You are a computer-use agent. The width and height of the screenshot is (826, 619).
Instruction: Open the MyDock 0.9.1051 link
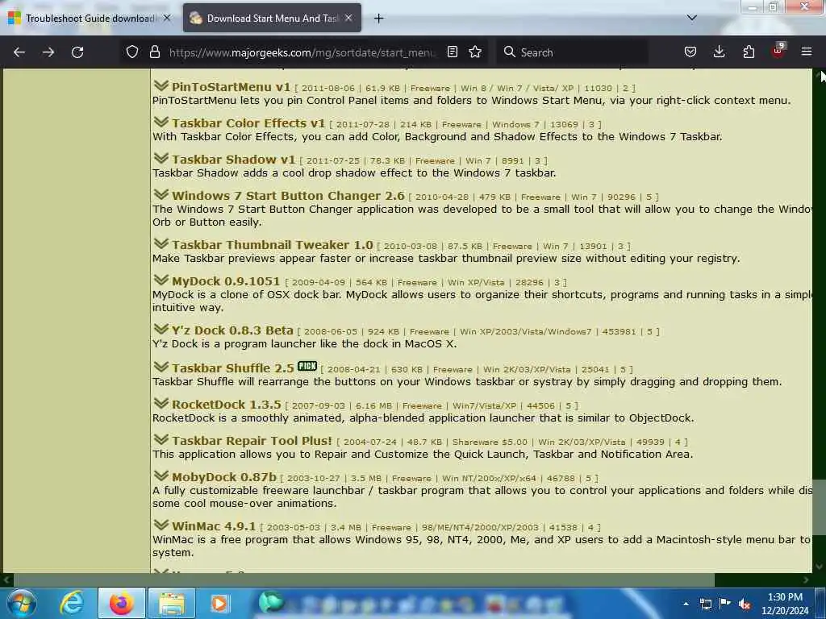[x=226, y=281]
